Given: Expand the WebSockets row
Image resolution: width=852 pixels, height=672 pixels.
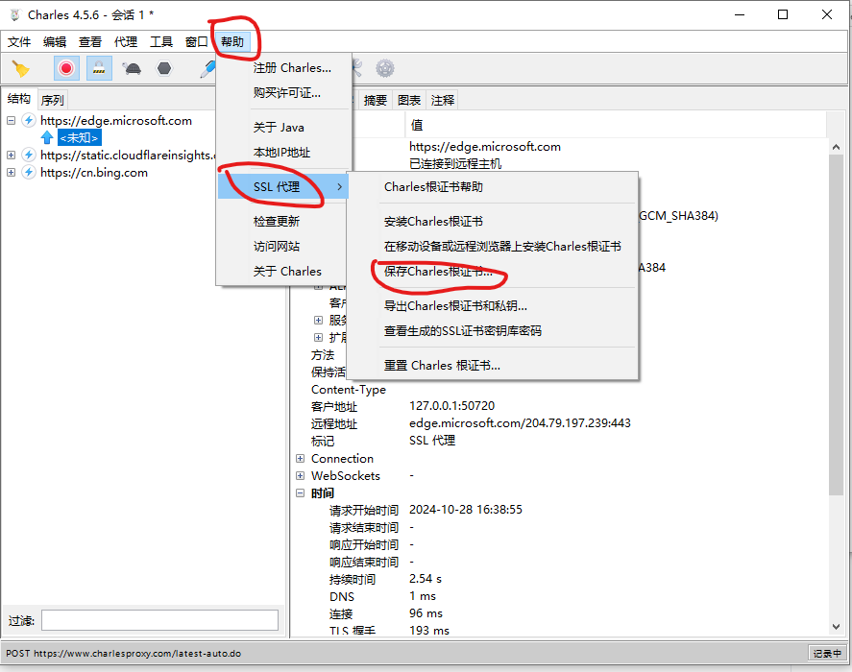Looking at the screenshot, I should click(301, 476).
